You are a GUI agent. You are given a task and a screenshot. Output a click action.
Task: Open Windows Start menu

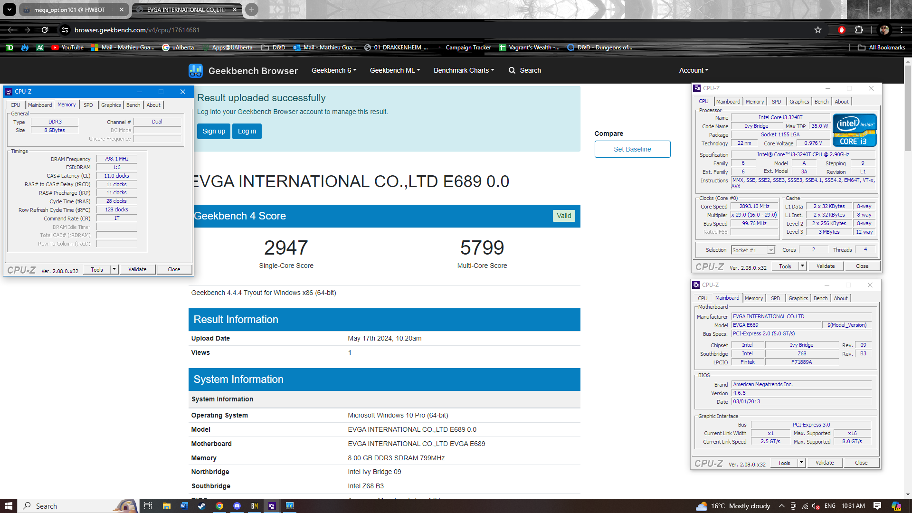click(8, 506)
